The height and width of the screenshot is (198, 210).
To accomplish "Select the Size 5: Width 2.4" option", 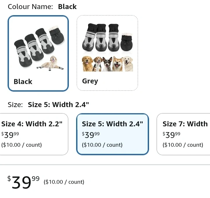I will 112,134.
